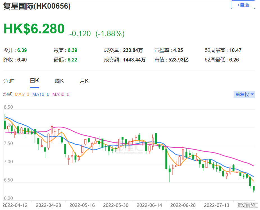Click the MA10: 0 indicator label
Image resolution: width=260 pixels, height=210 pixels.
41,94
